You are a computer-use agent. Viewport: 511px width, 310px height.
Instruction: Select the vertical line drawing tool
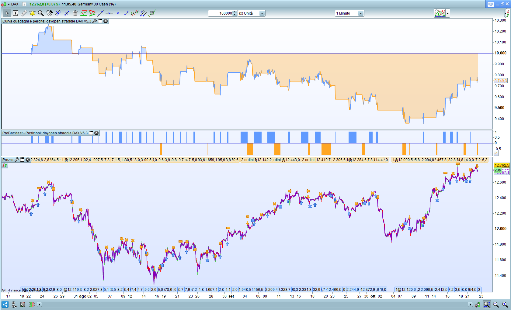(118, 13)
